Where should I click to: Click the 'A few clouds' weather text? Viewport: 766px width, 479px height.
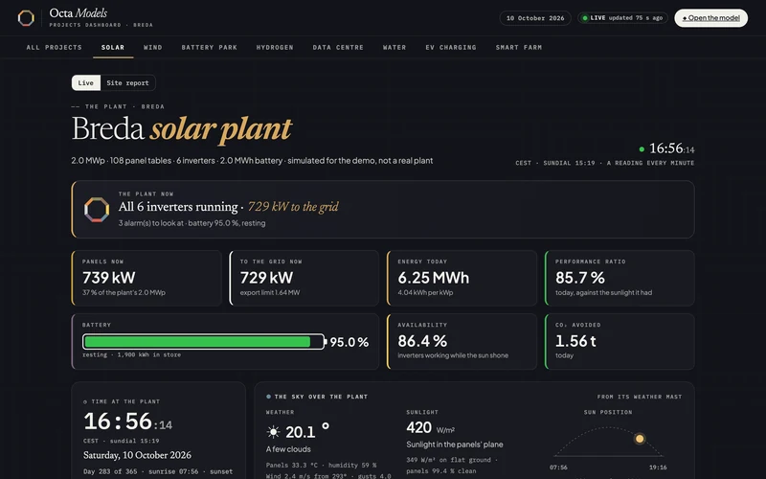tap(288, 449)
